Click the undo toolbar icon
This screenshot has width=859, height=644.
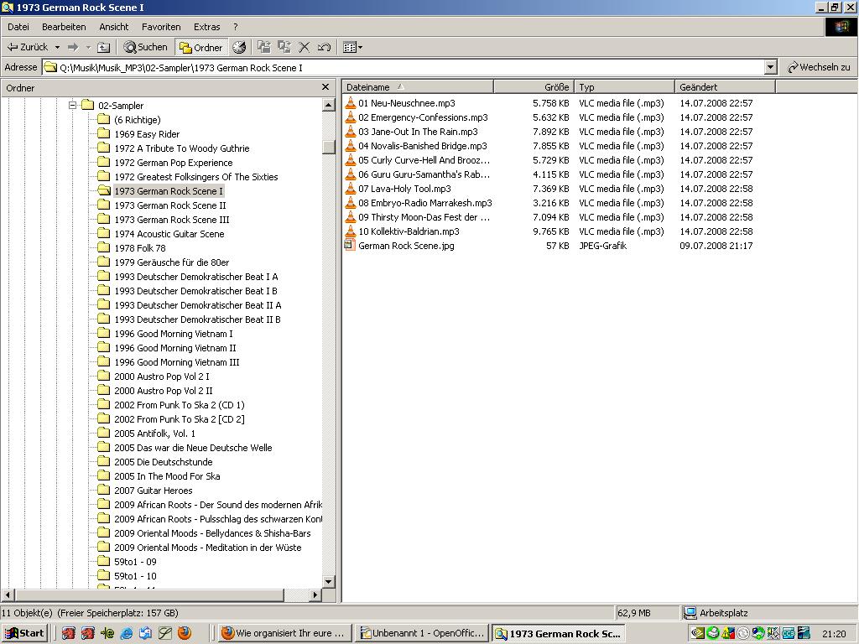pos(325,47)
